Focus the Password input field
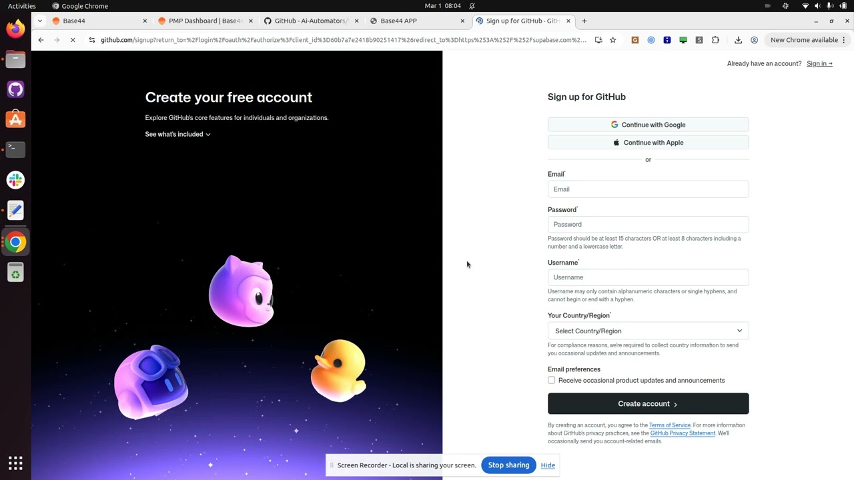 (x=648, y=224)
